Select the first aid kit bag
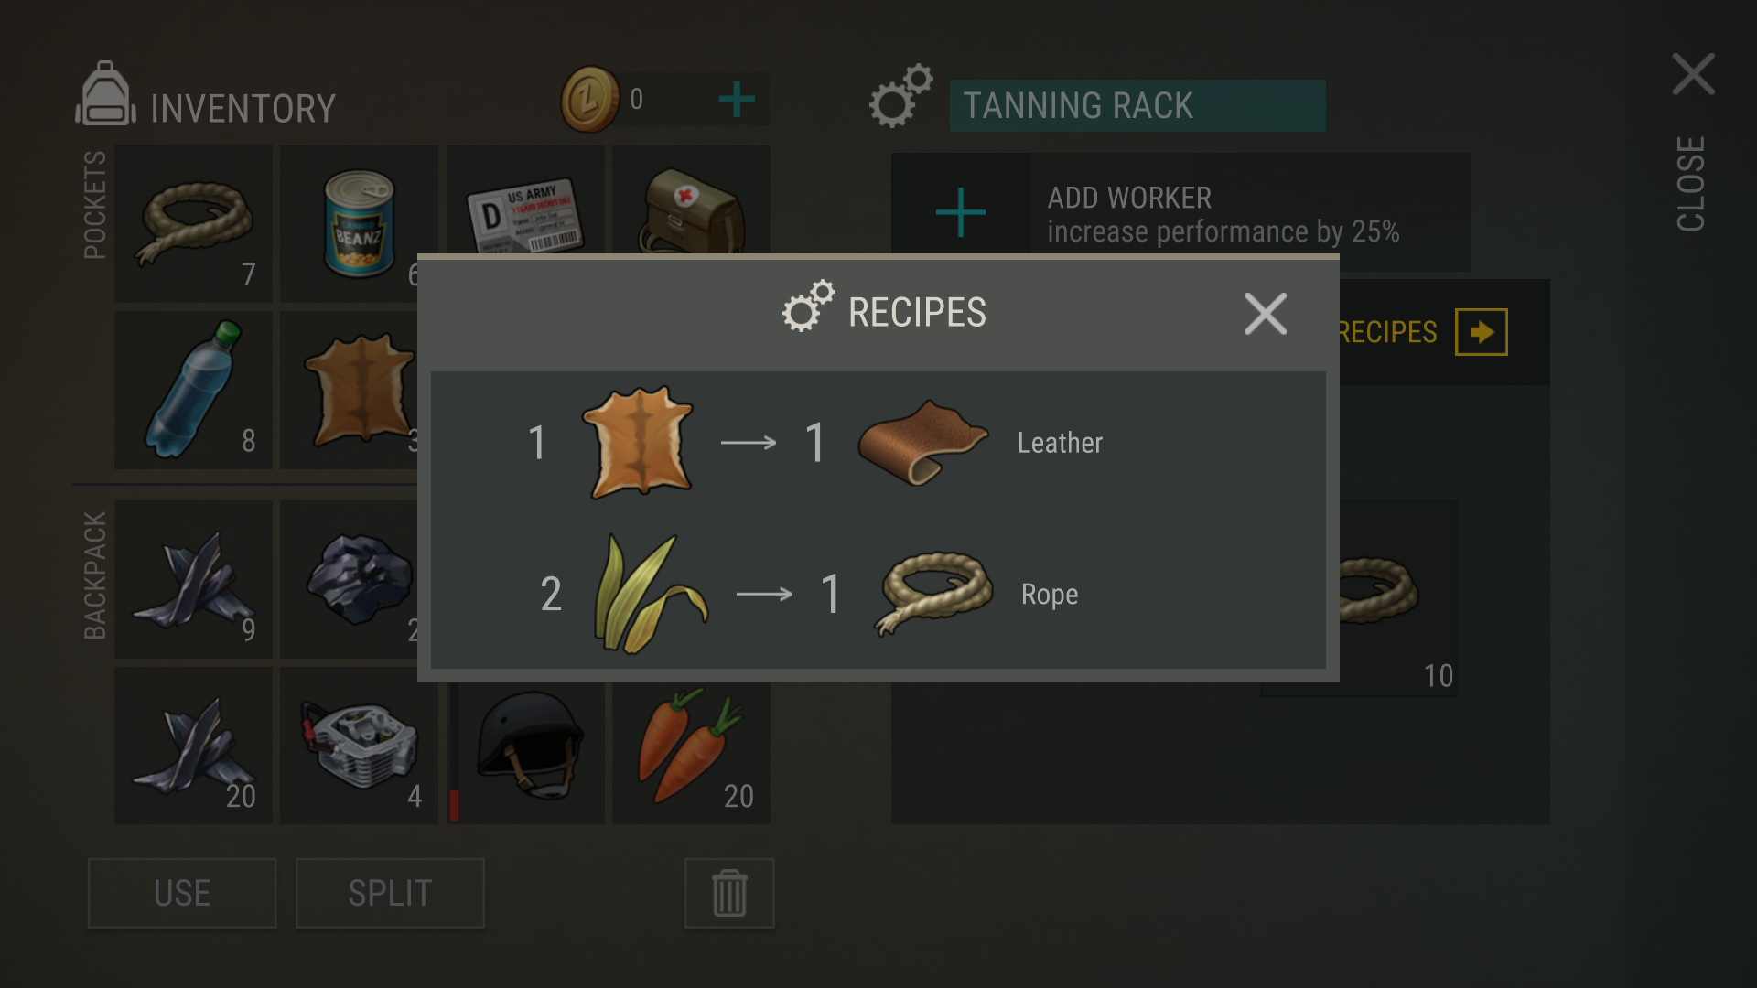The width and height of the screenshot is (1757, 988). tap(691, 200)
